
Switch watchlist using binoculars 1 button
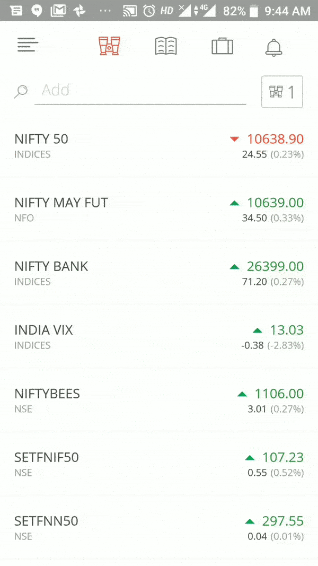click(282, 92)
